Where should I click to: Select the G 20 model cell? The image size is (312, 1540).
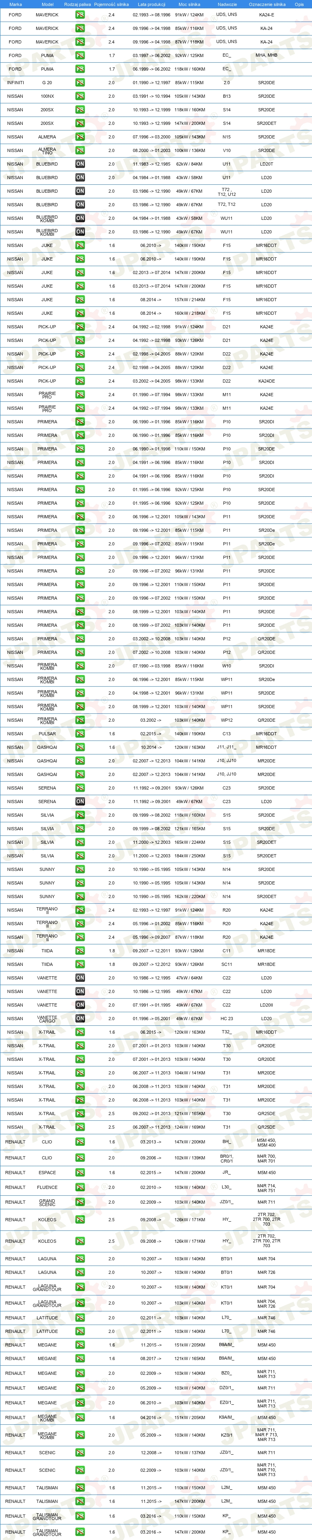click(x=47, y=83)
